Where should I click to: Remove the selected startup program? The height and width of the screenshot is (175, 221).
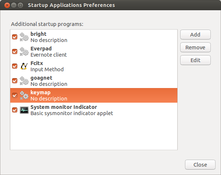[x=195, y=47]
